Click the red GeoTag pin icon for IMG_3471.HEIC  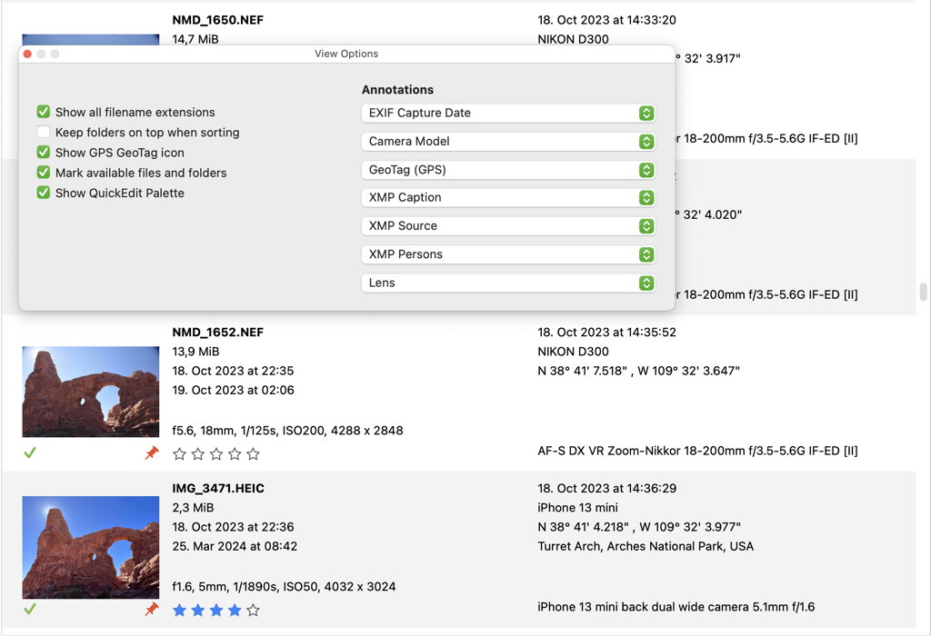click(152, 610)
